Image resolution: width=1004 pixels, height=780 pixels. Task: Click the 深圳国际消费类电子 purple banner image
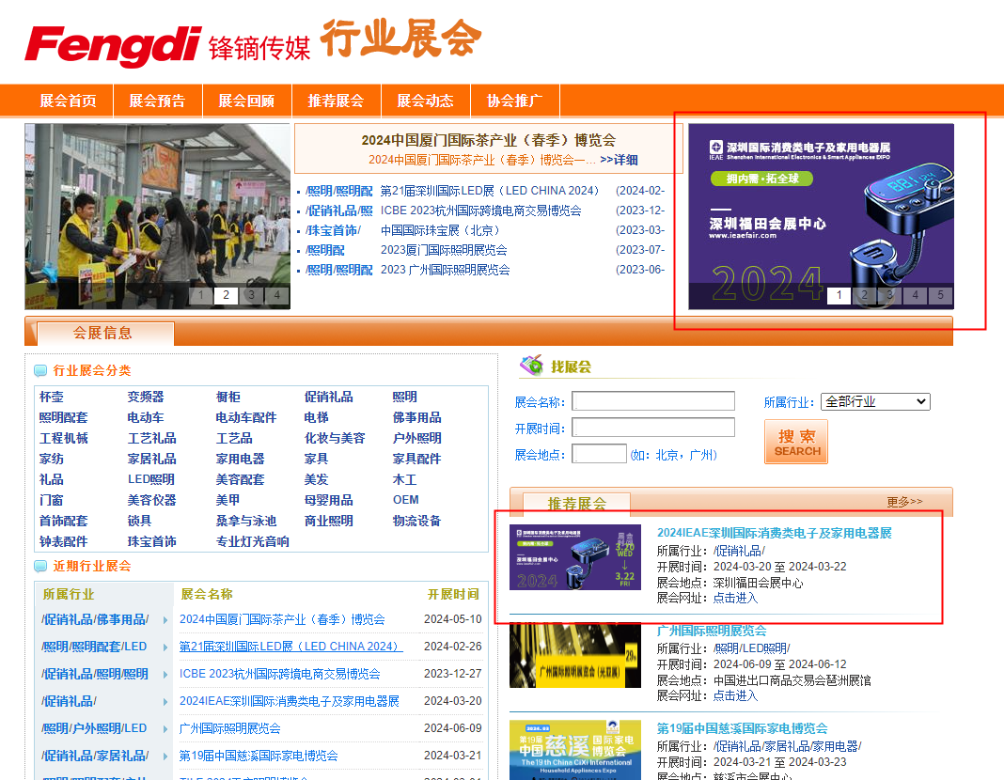[x=821, y=216]
